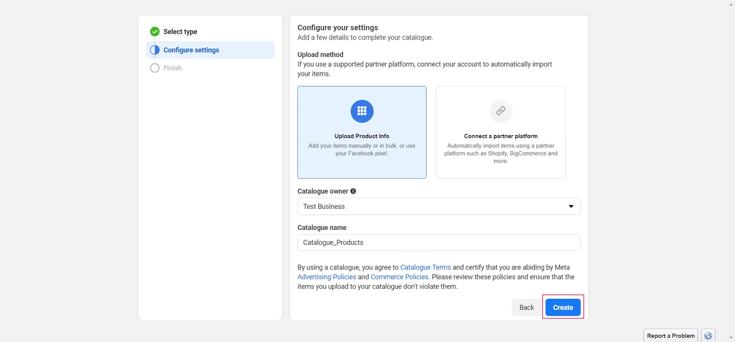735x342 pixels.
Task: Click the Catalogue name input field
Action: pos(439,242)
